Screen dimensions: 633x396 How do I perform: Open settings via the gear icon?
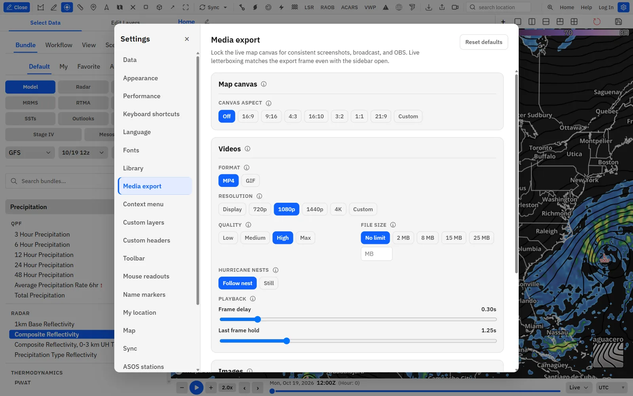pyautogui.click(x=624, y=7)
